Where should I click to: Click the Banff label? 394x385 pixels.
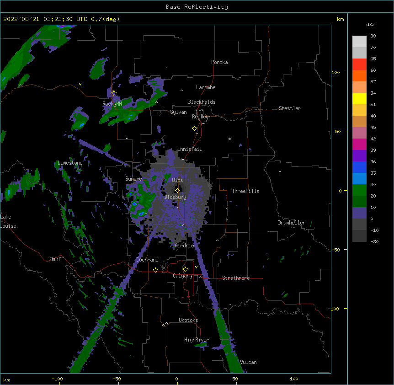tap(57, 259)
